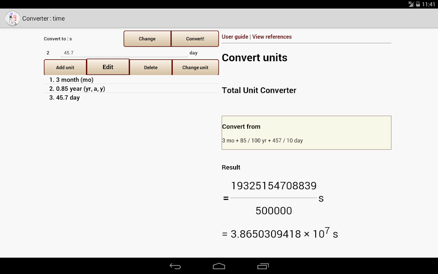Screen dimensions: 438x274
Task: Tap the Converter app icon in title bar
Action: [12, 18]
